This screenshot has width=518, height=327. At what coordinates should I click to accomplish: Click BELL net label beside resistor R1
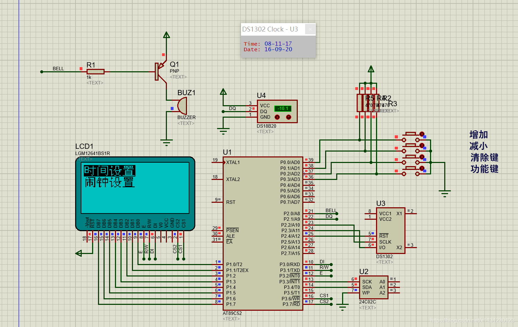click(x=58, y=69)
